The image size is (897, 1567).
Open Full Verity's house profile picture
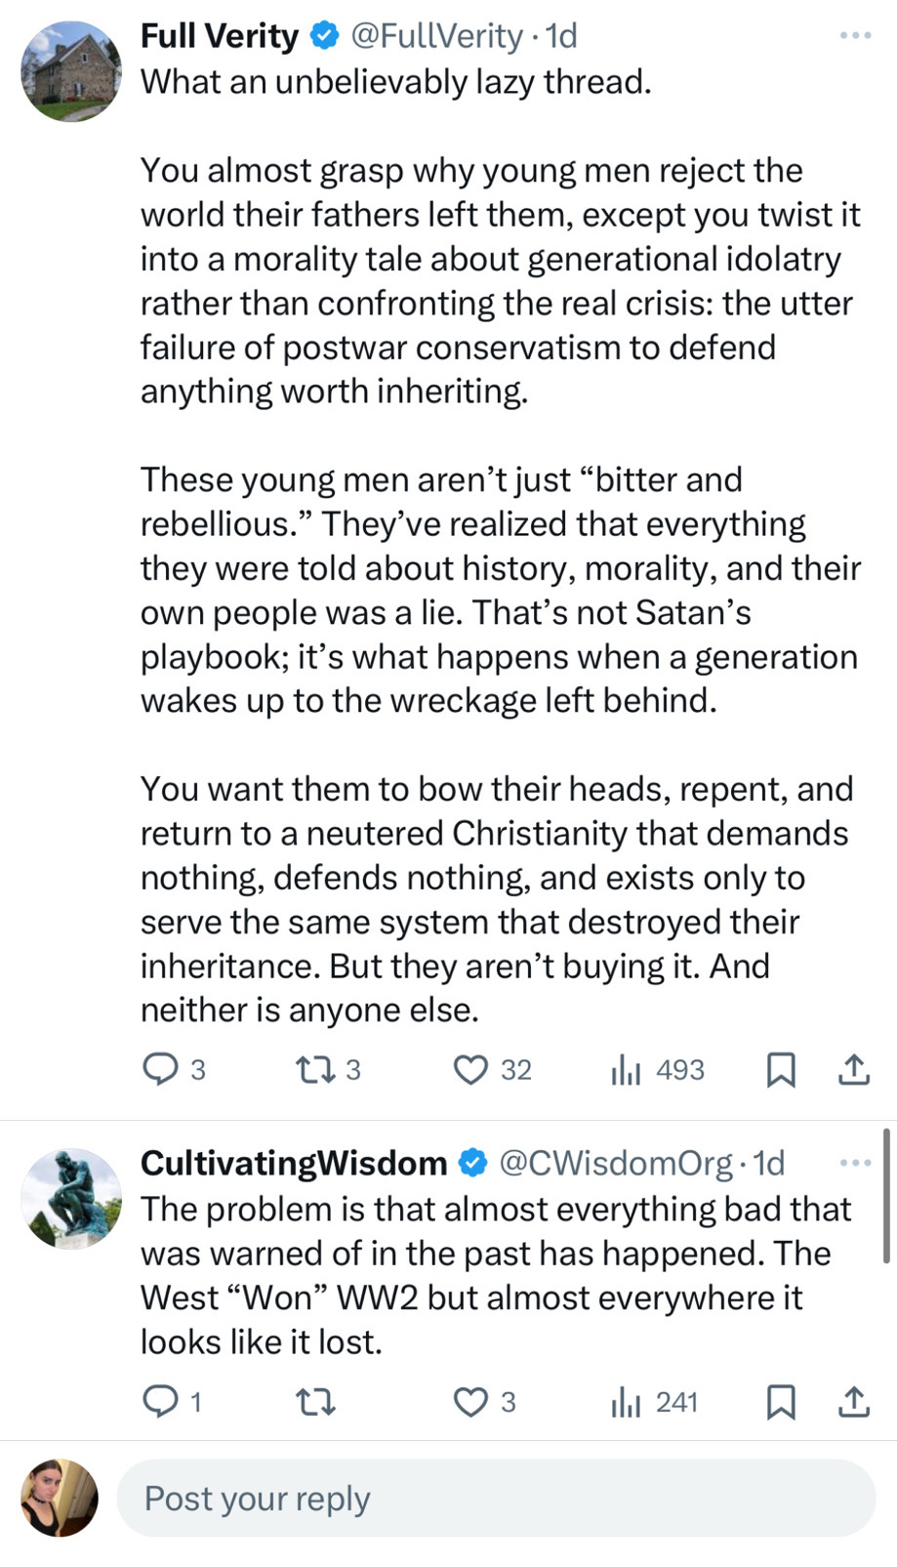coord(71,71)
